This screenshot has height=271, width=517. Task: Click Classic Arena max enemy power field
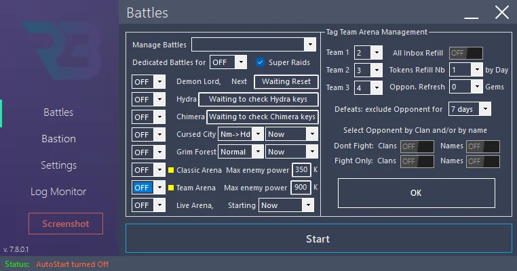[x=301, y=169]
